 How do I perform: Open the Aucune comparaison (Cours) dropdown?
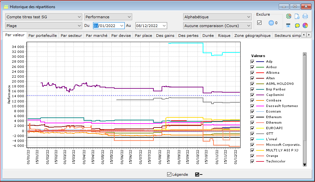tap(217, 26)
